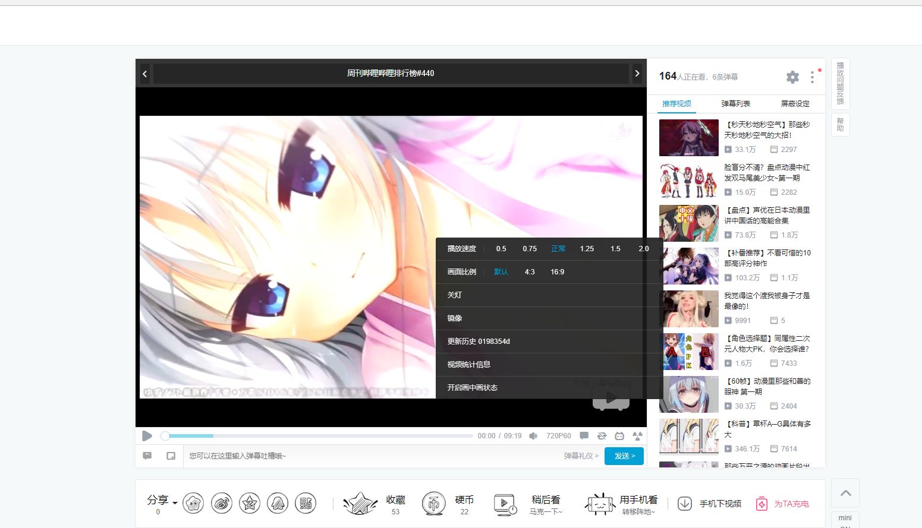Click the 硬币 coin icon
The image size is (922, 528).
click(x=433, y=504)
